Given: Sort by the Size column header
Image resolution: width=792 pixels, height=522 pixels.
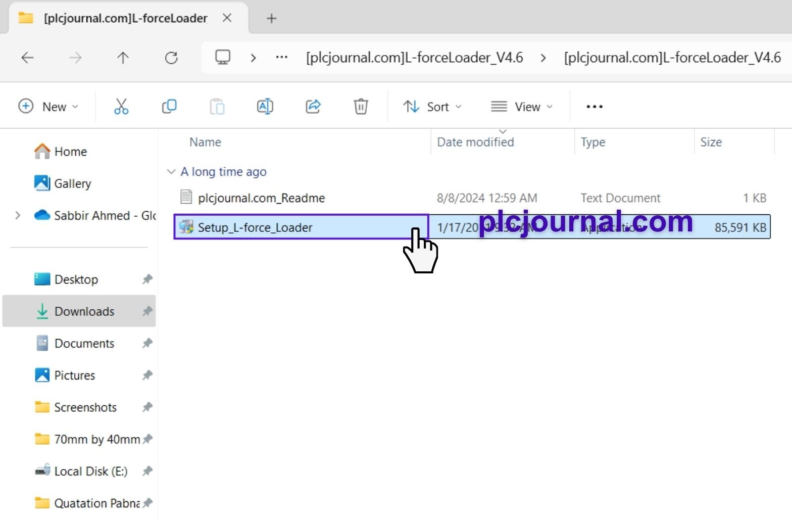Looking at the screenshot, I should click(711, 142).
